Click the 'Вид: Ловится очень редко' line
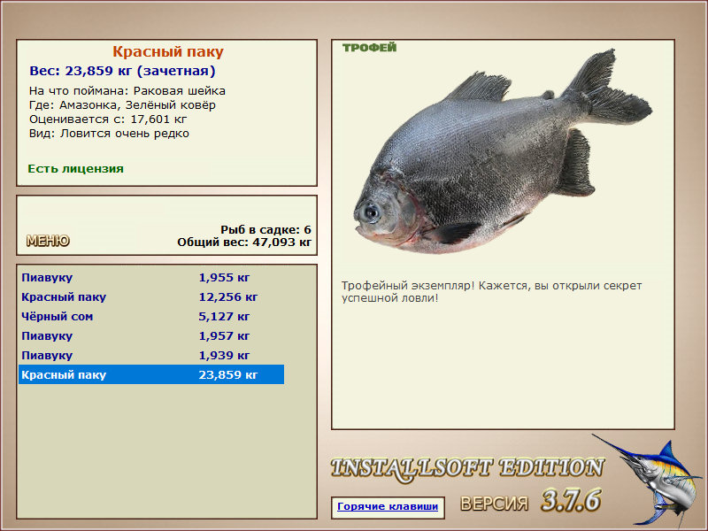 pos(109,134)
